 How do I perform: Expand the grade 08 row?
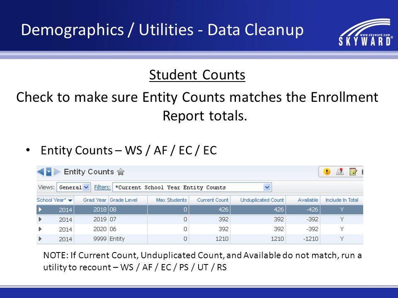point(40,209)
